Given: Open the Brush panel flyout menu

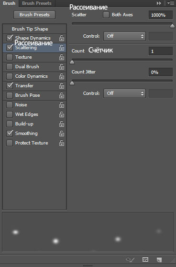Looking at the screenshot, I should pyautogui.click(x=171, y=3).
